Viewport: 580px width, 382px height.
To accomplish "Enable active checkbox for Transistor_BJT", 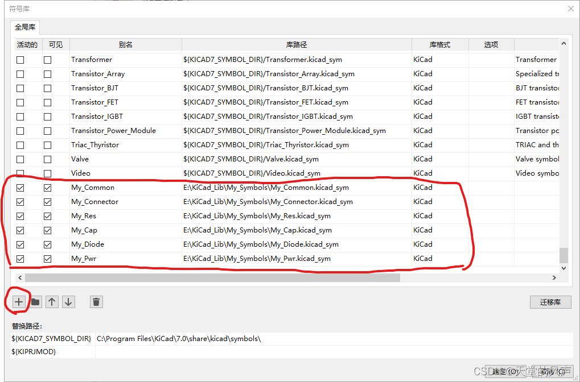I will tap(20, 88).
